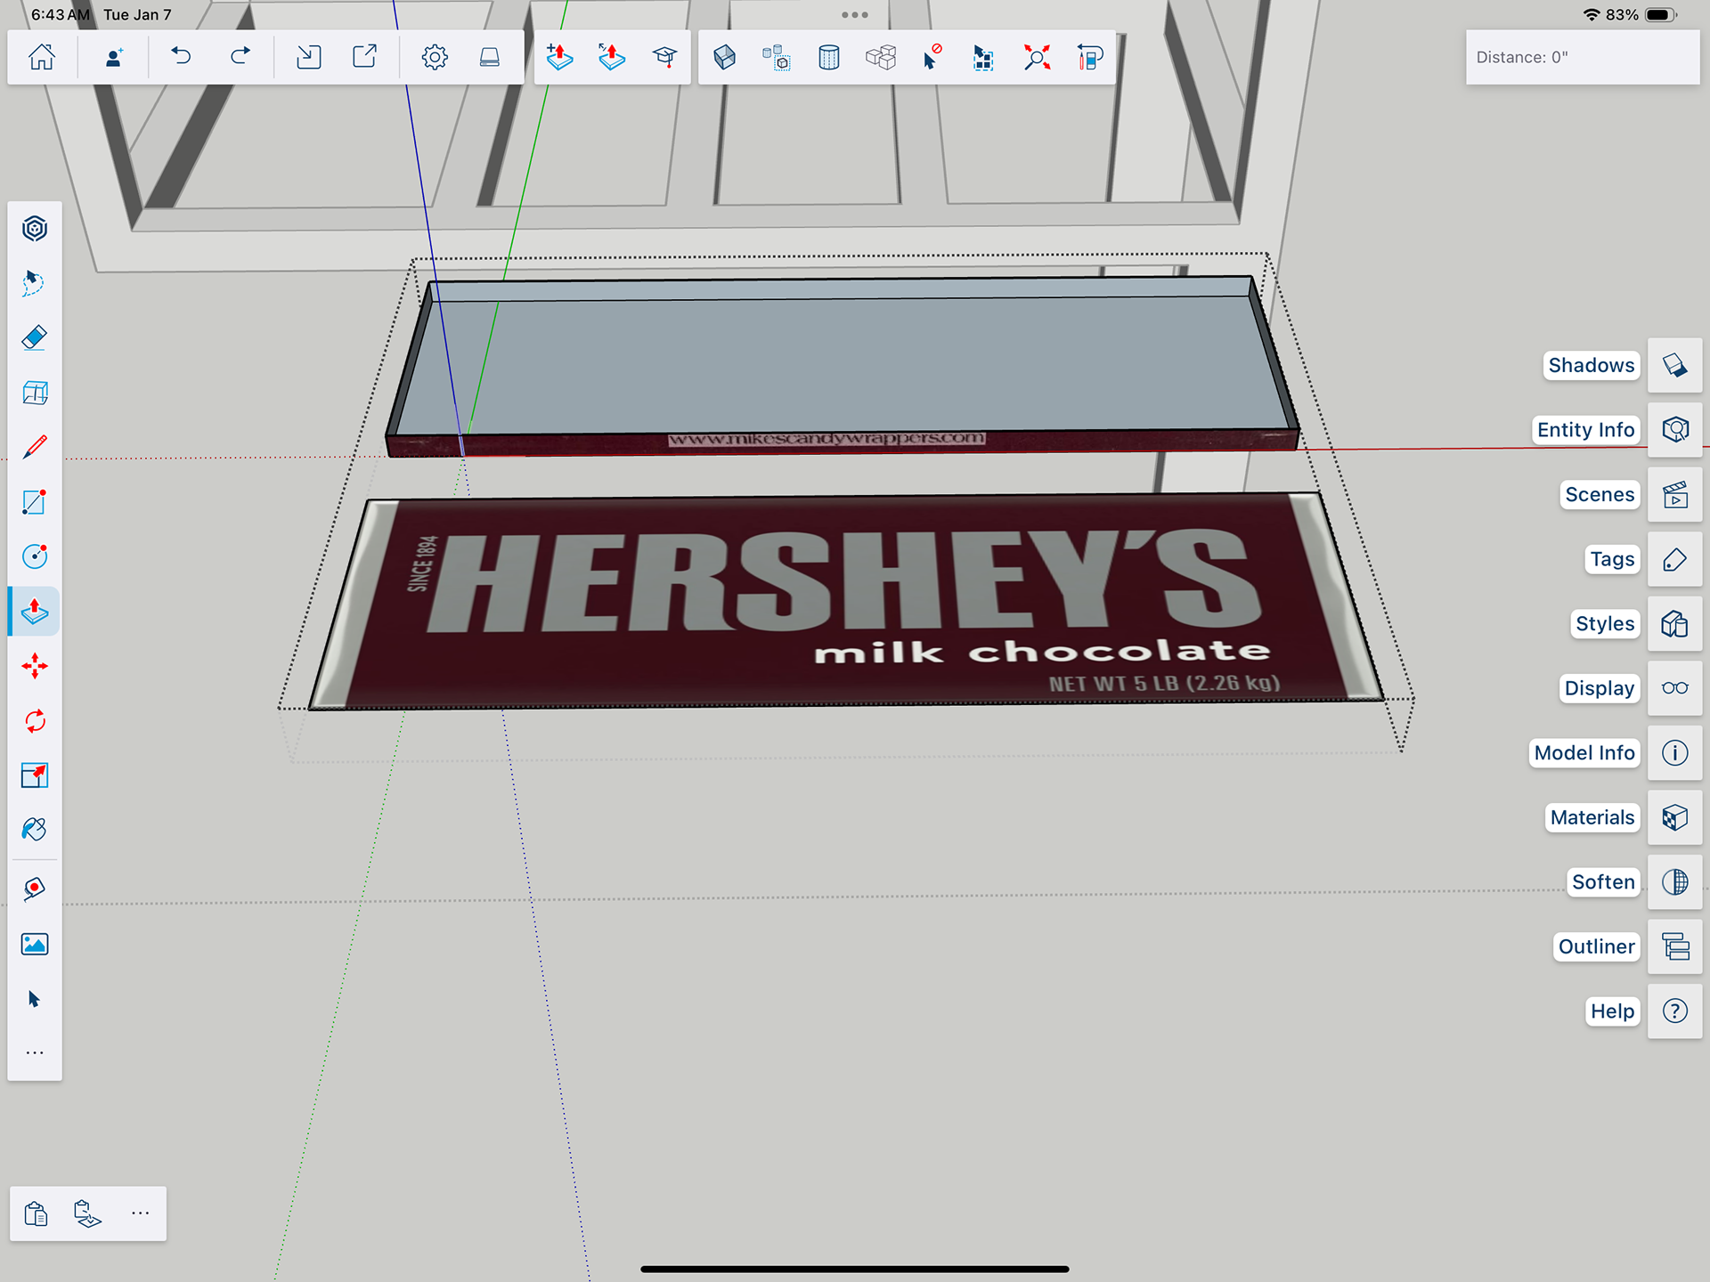Expand more options in bottom clipboard bar
Screen dimensions: 1710x1282
140,1213
